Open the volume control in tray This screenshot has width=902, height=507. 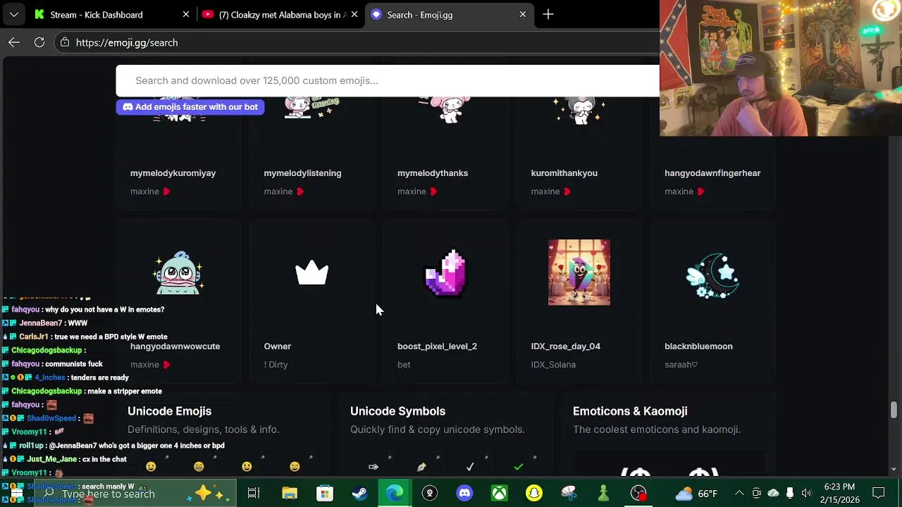[807, 493]
